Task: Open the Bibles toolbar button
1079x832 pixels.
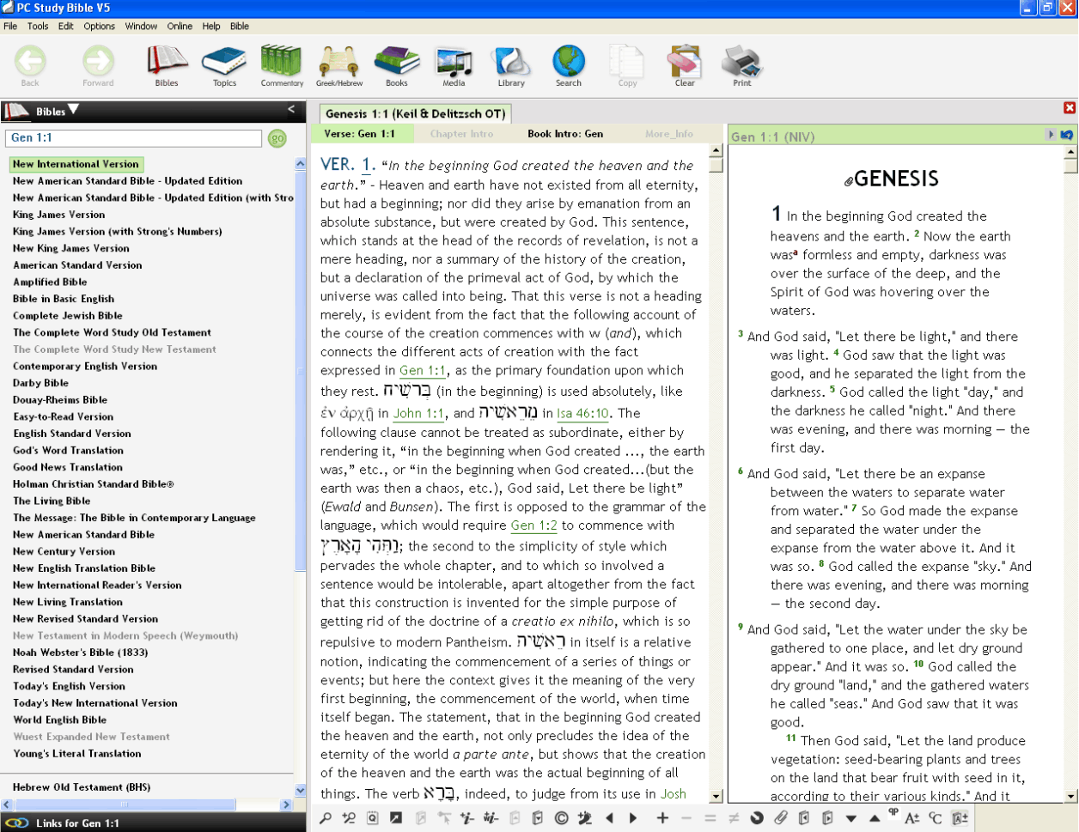Action: (x=167, y=66)
